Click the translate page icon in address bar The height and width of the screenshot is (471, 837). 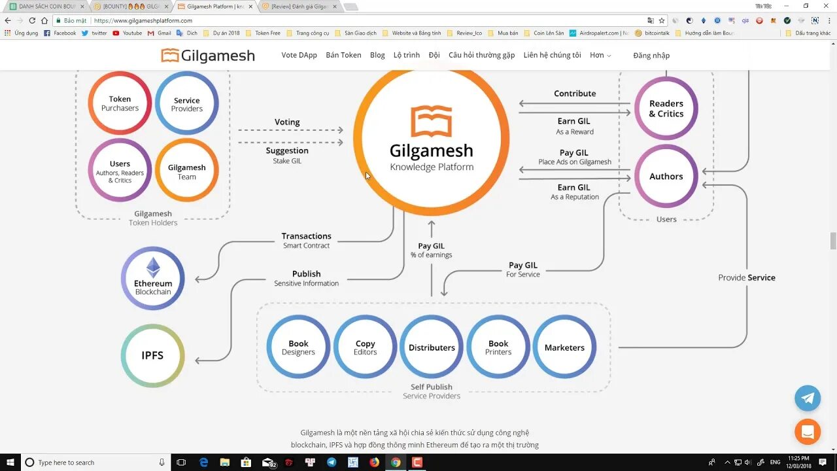coord(650,20)
